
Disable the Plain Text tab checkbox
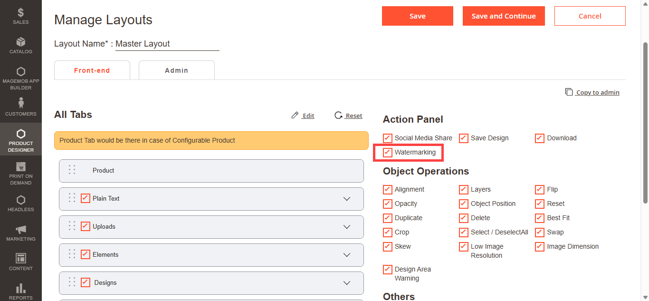(x=86, y=198)
